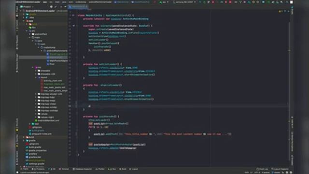The width and height of the screenshot is (309, 174).
Task: Select activity_main.xml in layout folder
Action: coord(51,81)
